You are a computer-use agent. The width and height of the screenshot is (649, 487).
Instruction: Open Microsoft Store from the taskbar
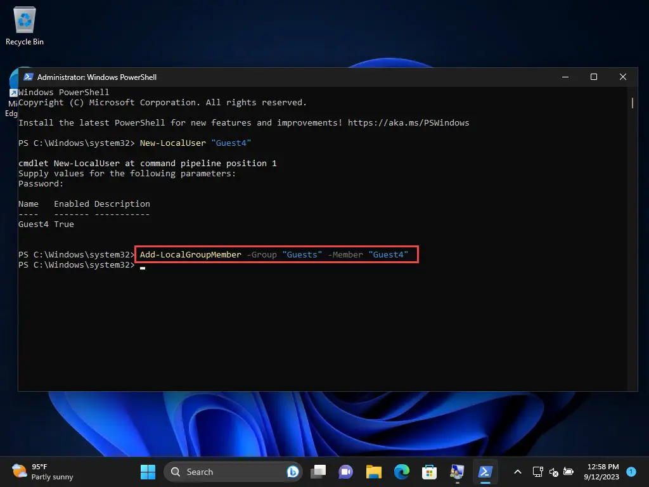[429, 472]
